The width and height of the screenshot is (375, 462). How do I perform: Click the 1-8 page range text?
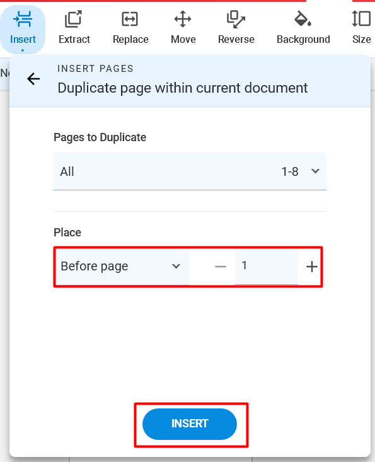[x=290, y=171]
